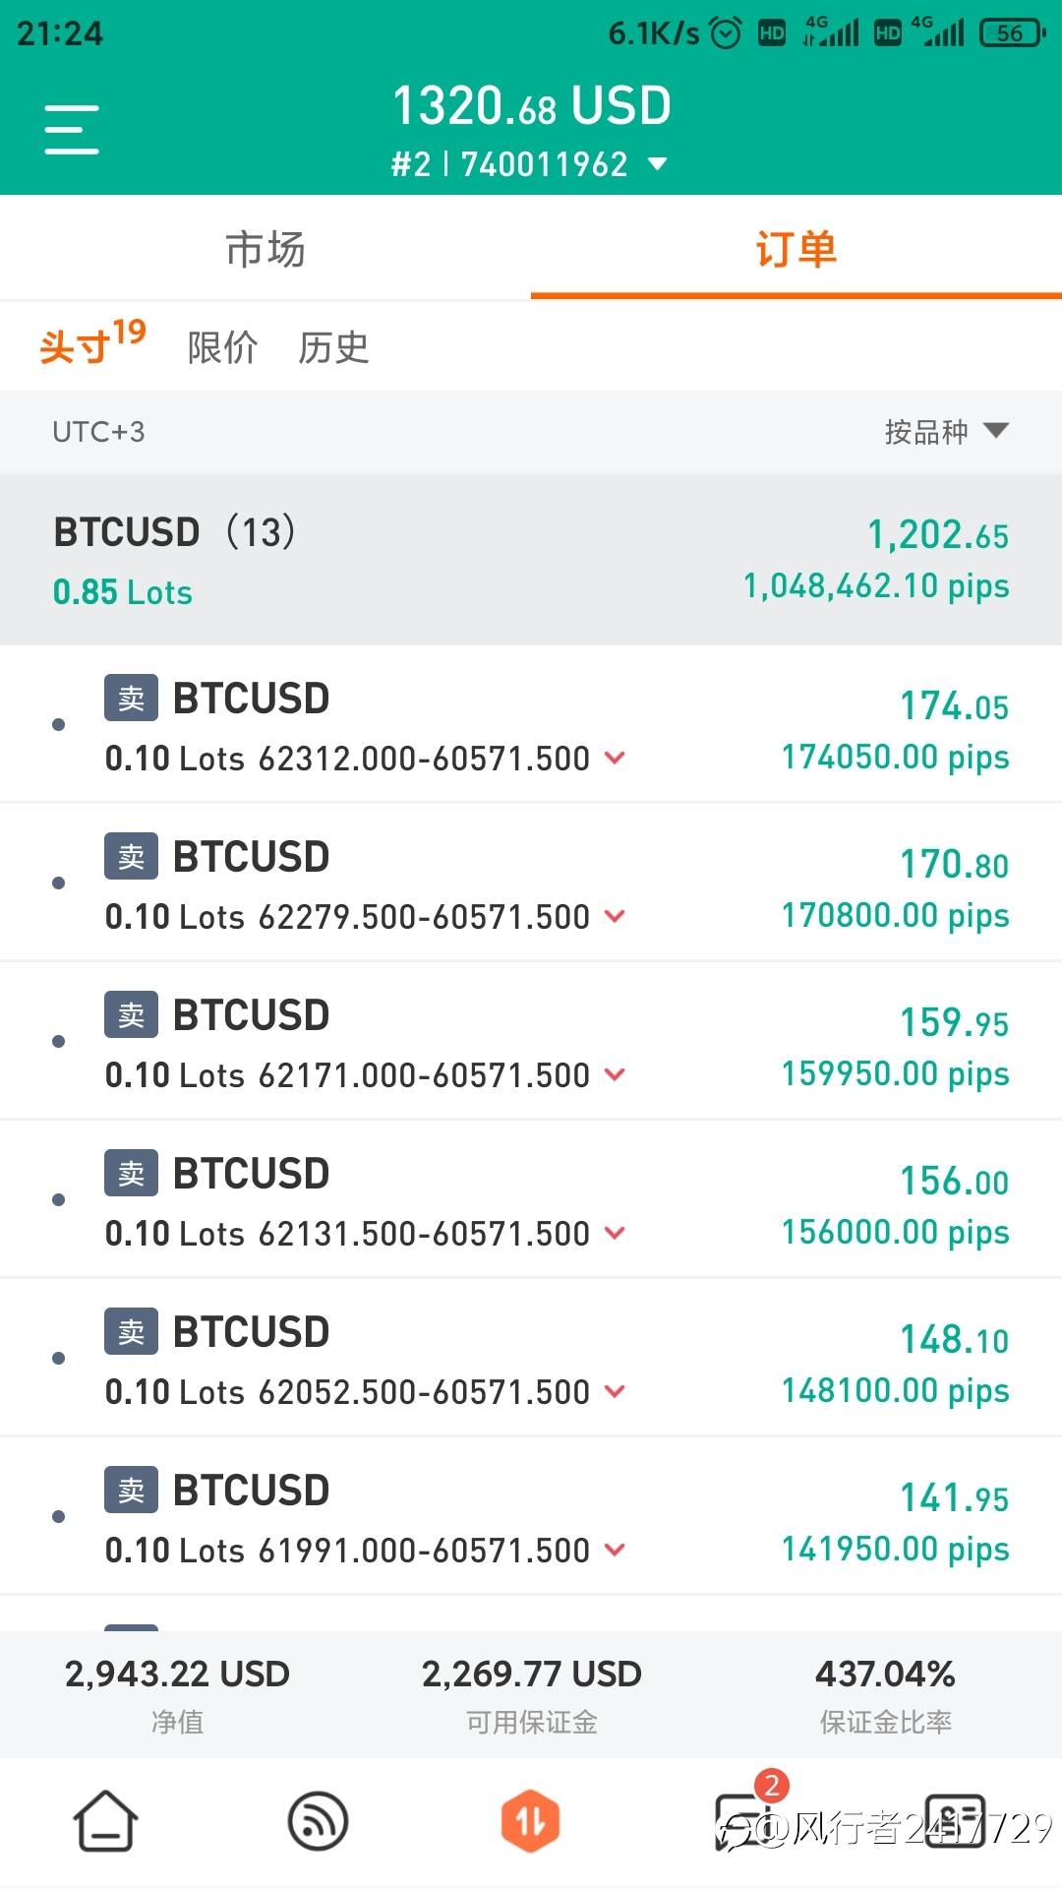Screen dimensions: 1062x1889
Task: Open the signal feed icon
Action: point(318,1820)
